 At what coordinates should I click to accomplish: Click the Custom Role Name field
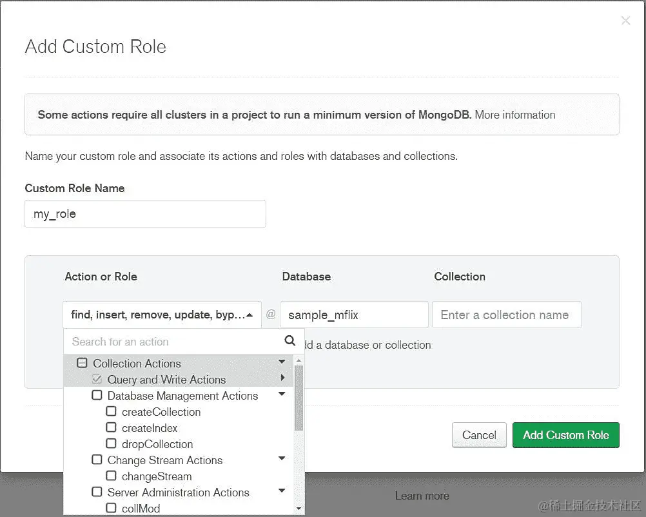145,213
